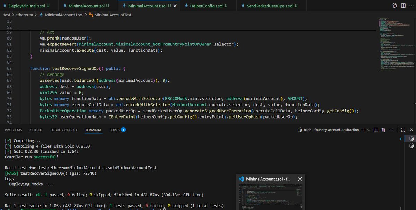
Task: Split the editor using the split icon
Action: click(403, 6)
